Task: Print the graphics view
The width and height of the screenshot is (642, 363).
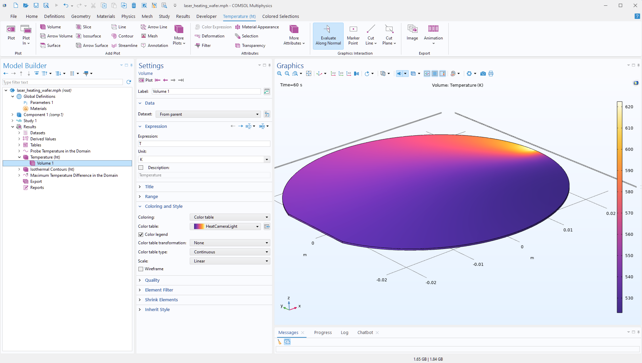Action: point(491,74)
